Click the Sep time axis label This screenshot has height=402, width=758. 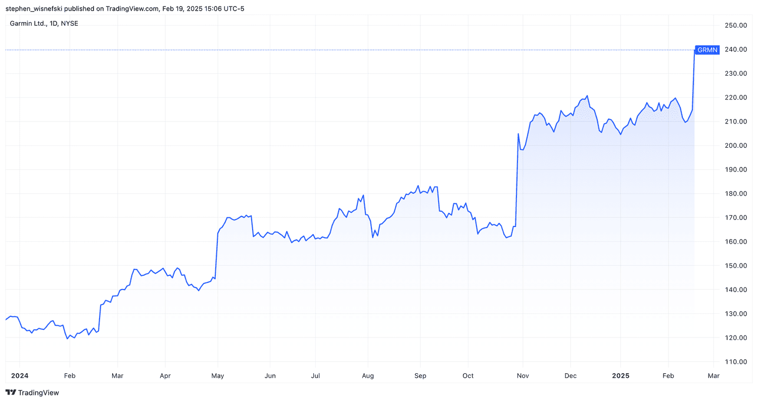pyautogui.click(x=420, y=376)
